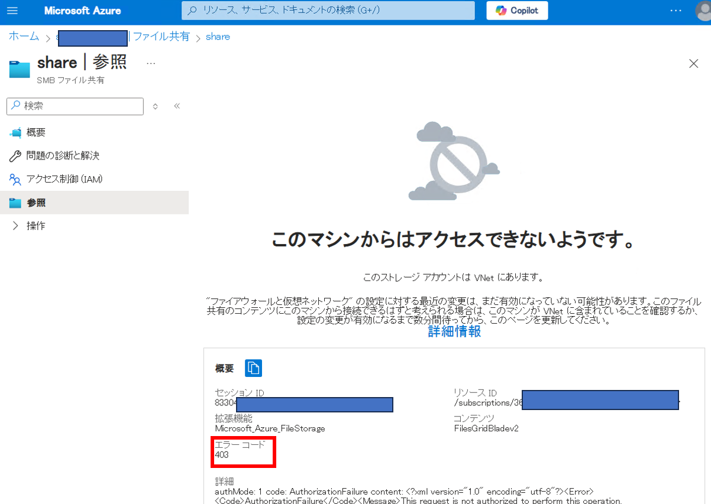This screenshot has width=711, height=504.
Task: Open the 詳細情報 link
Action: [x=453, y=331]
